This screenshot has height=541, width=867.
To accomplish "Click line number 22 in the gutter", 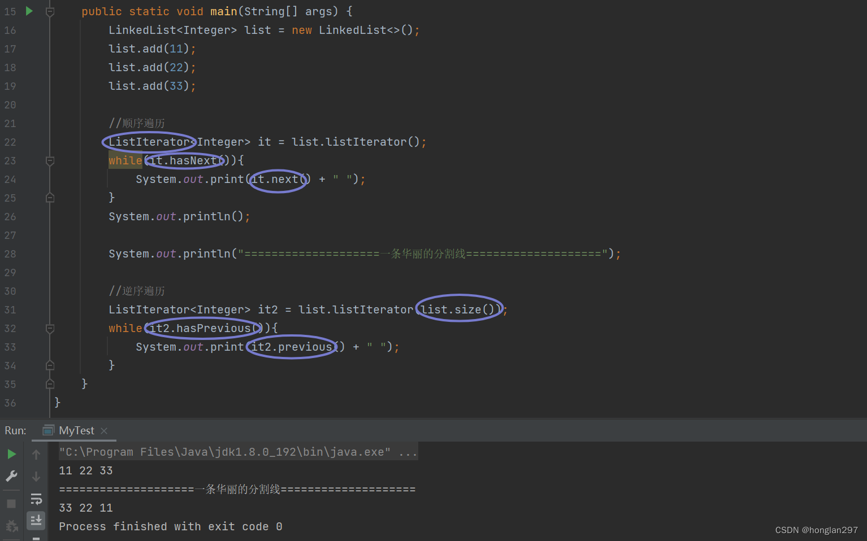I will (x=10, y=142).
